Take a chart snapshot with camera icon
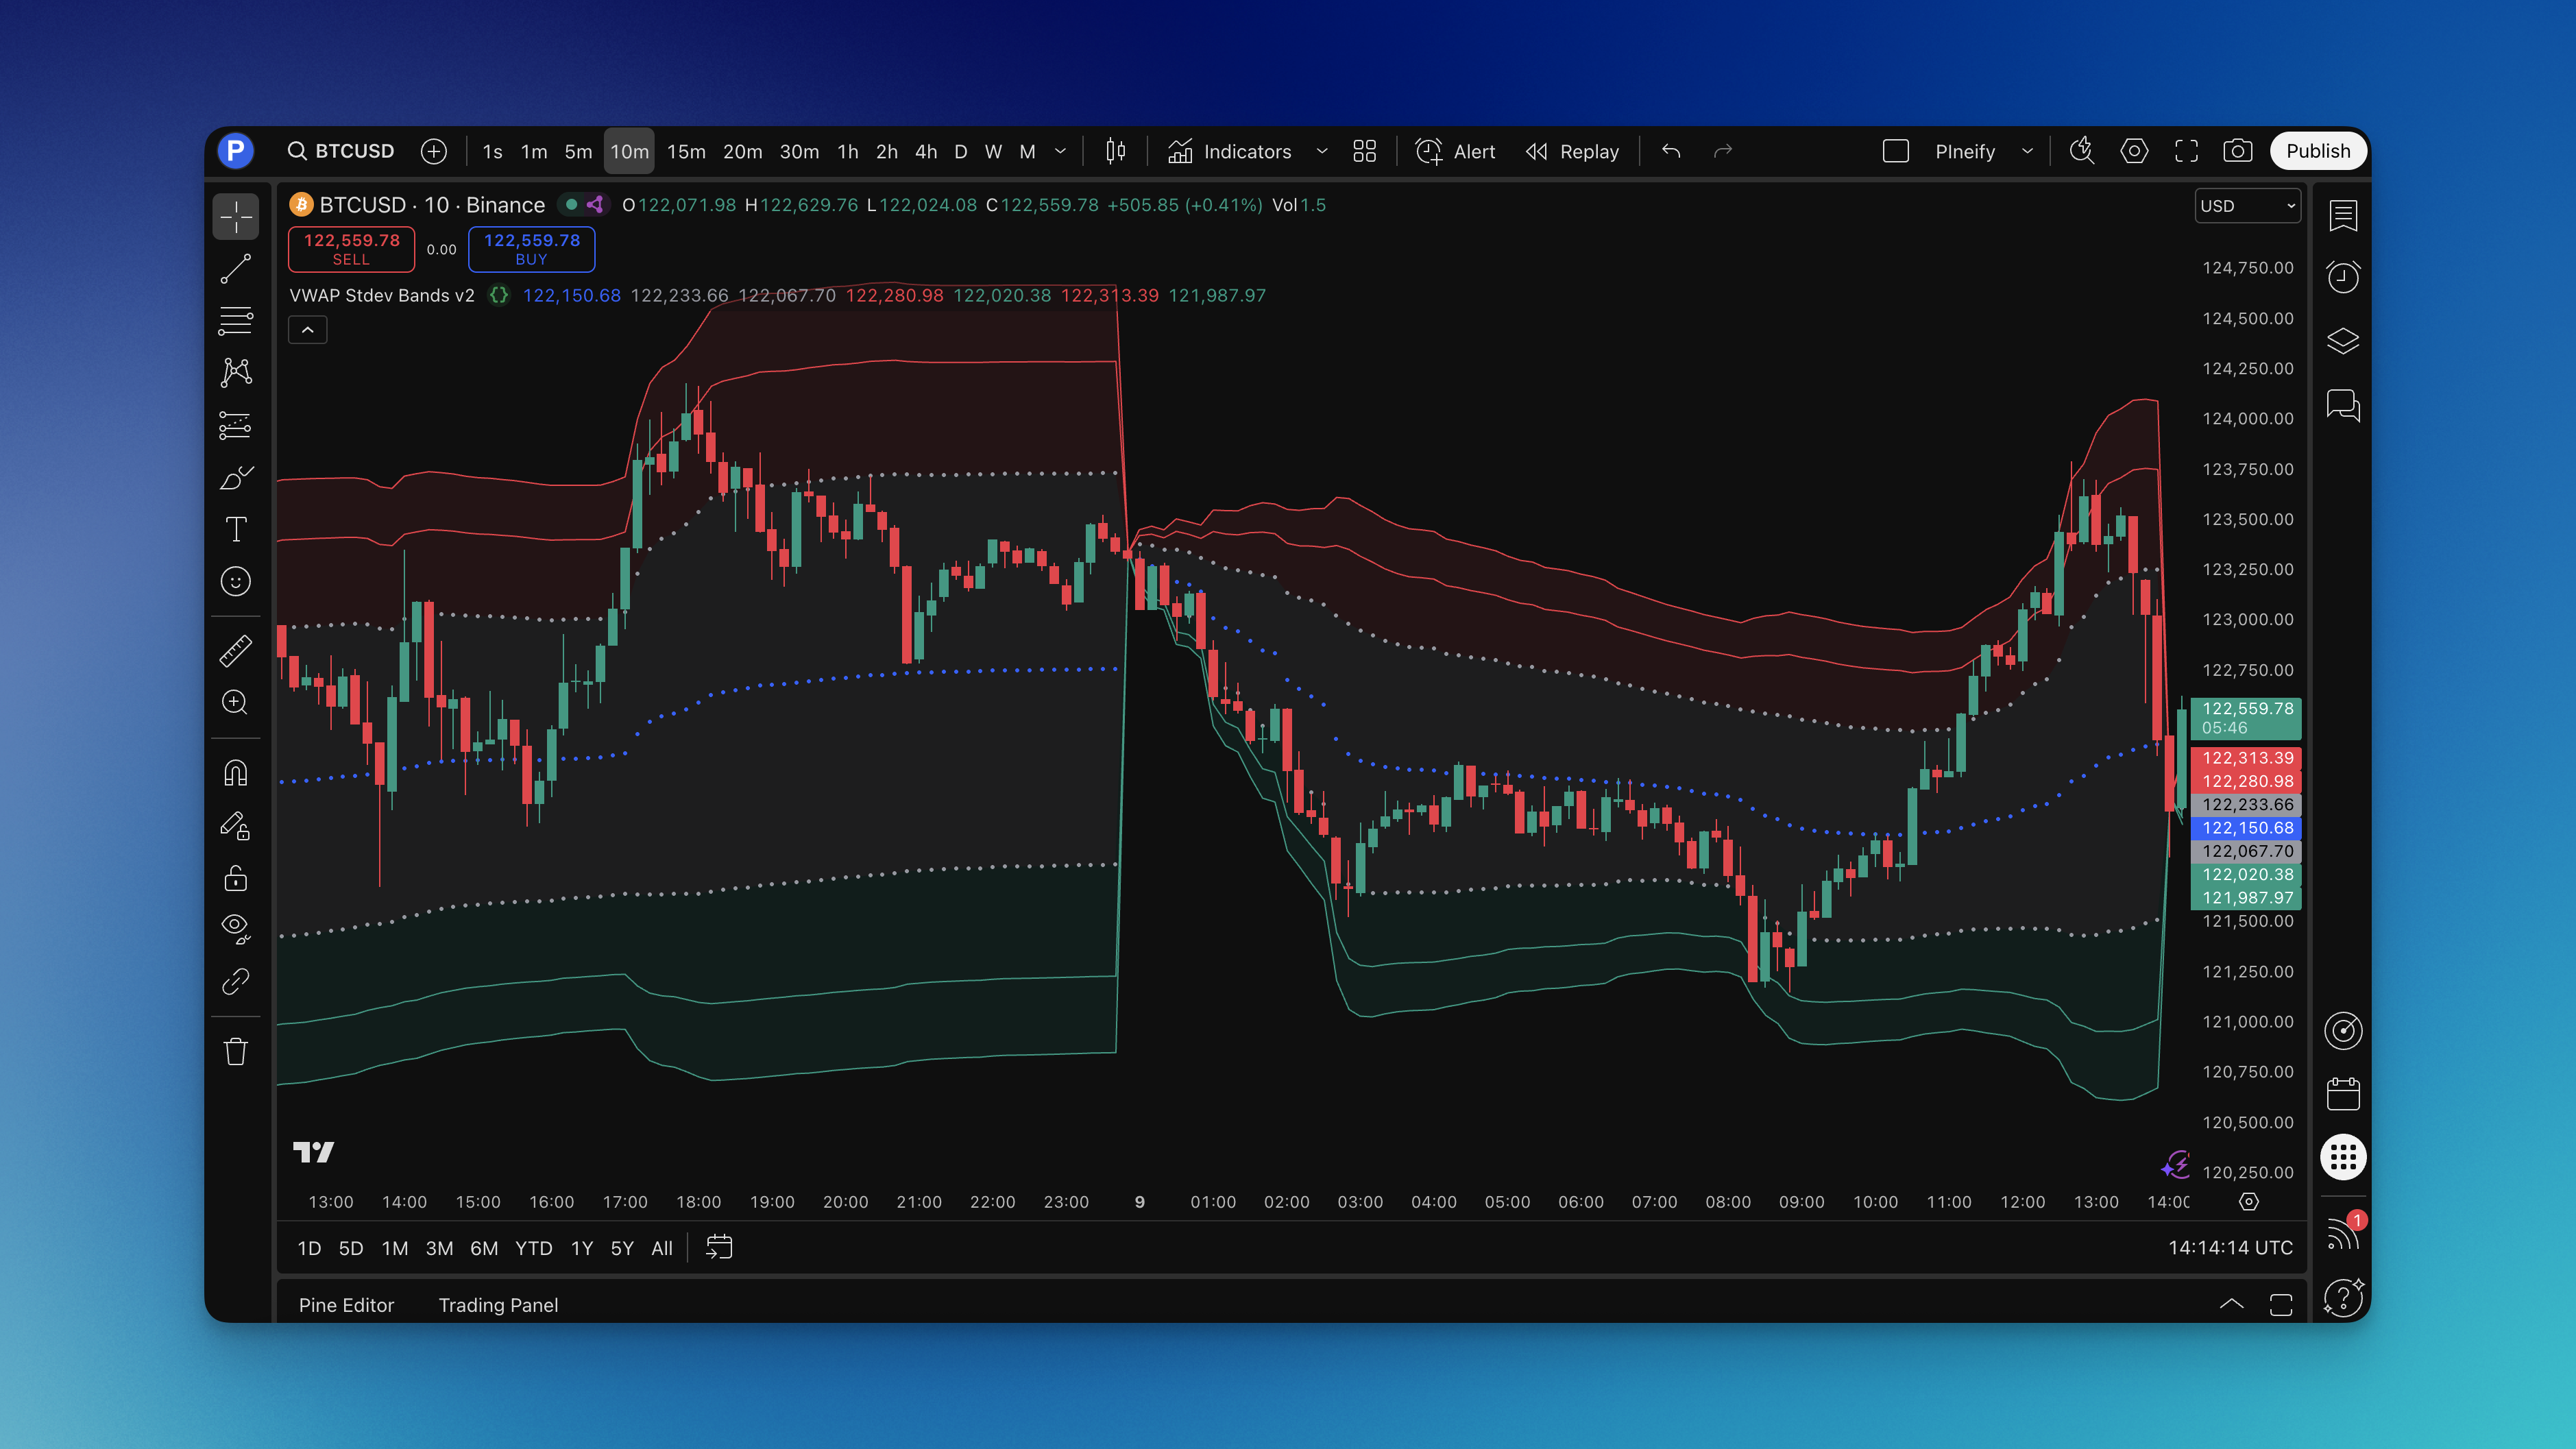The width and height of the screenshot is (2576, 1449). pos(2237,151)
